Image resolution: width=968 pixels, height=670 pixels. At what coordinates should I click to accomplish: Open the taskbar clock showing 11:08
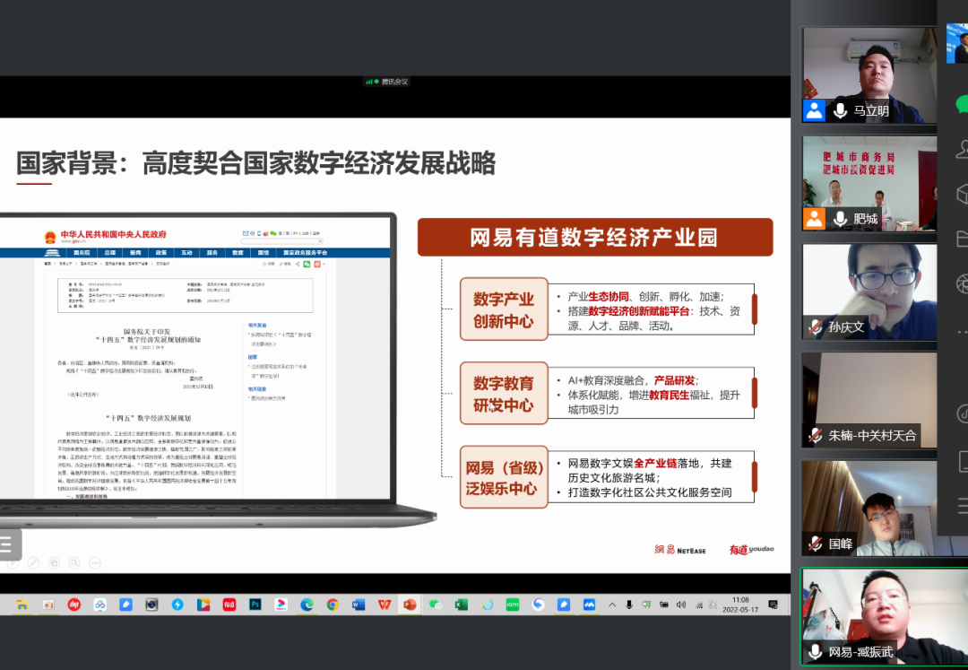point(740,605)
